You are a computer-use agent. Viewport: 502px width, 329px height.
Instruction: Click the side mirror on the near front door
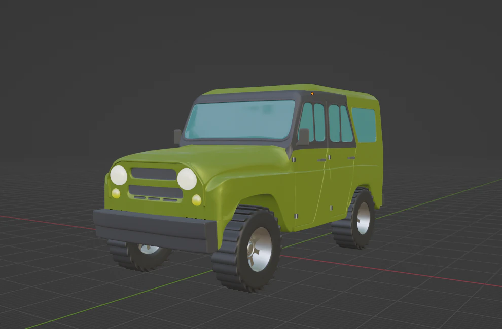pyautogui.click(x=303, y=137)
